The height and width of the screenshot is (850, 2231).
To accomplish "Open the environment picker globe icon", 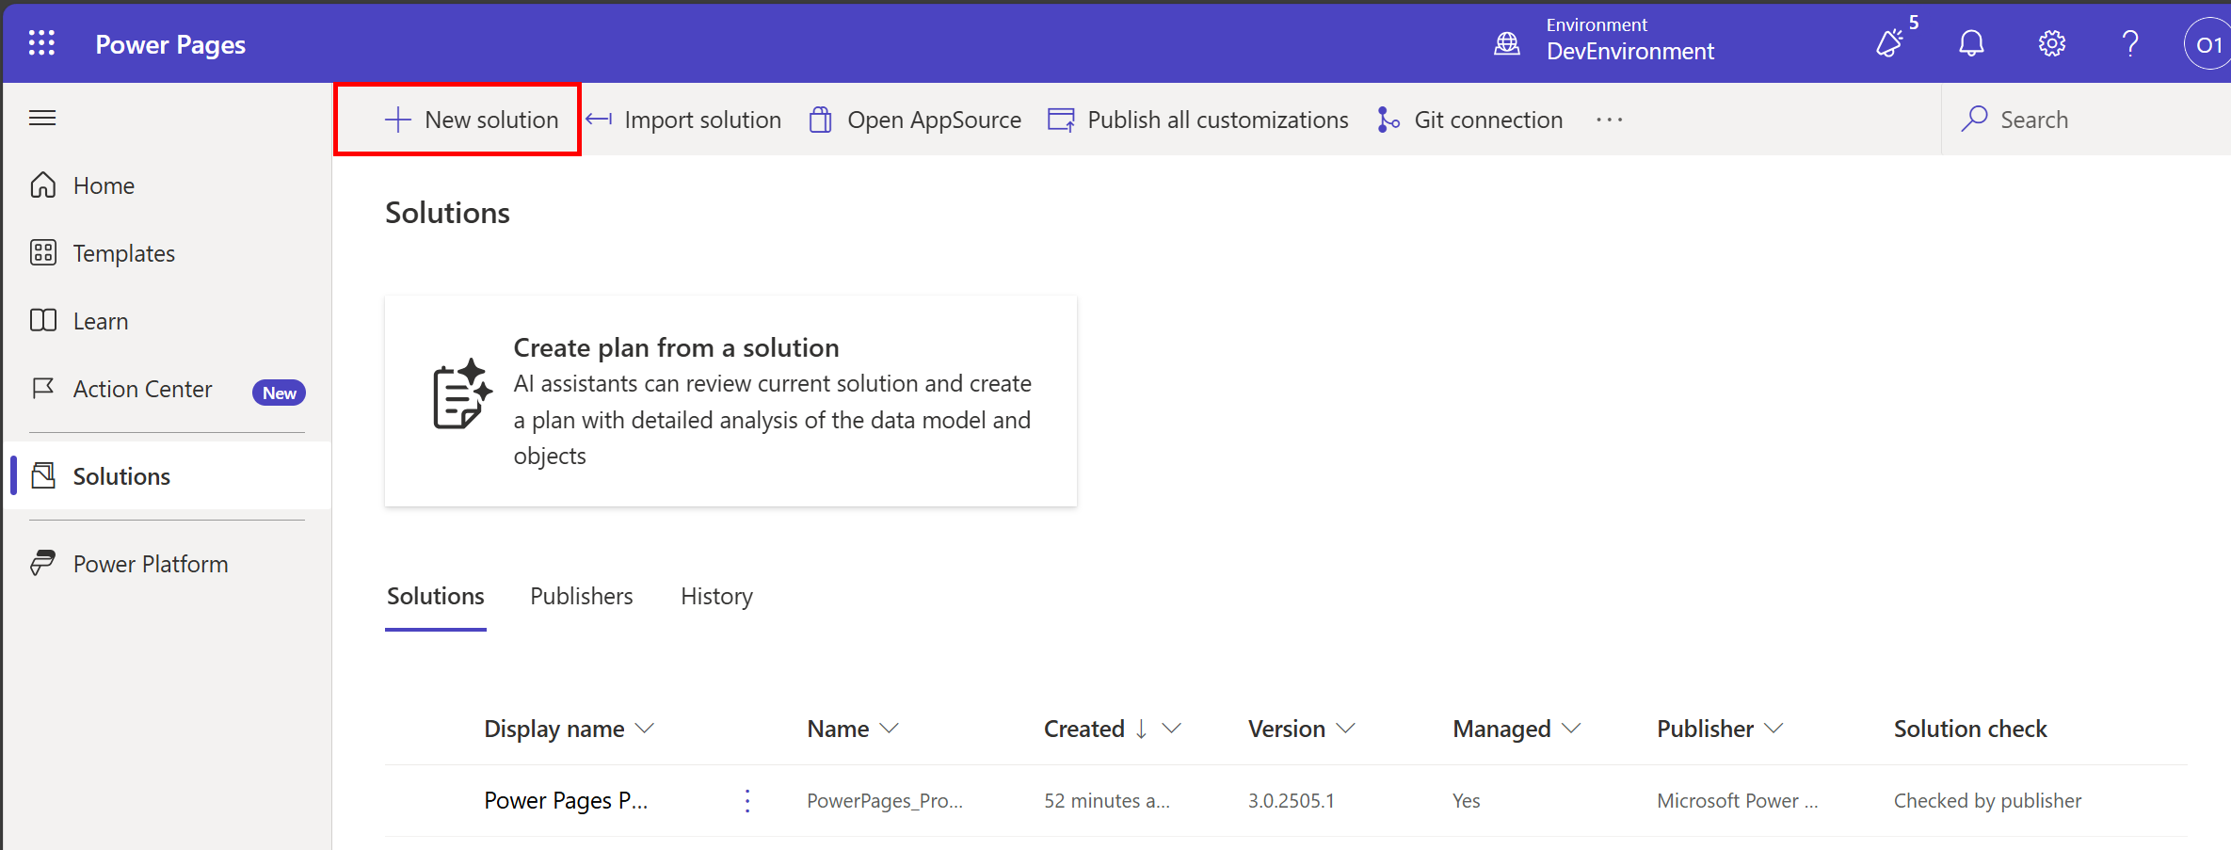I will click(x=1507, y=43).
